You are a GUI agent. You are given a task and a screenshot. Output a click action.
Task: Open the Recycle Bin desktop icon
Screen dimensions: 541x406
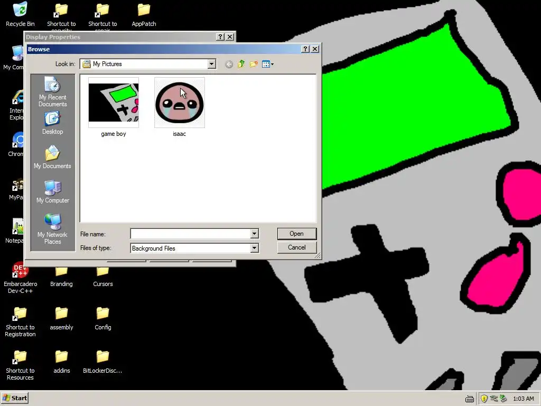point(20,14)
